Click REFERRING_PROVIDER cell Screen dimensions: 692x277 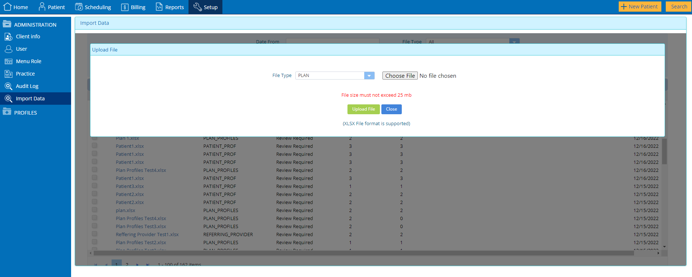coord(228,234)
